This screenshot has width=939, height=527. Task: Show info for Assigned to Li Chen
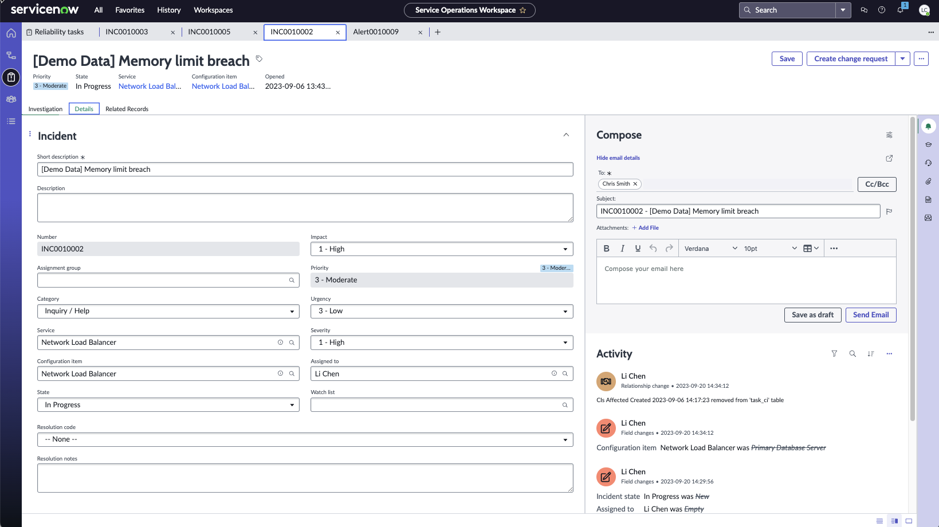(x=554, y=373)
